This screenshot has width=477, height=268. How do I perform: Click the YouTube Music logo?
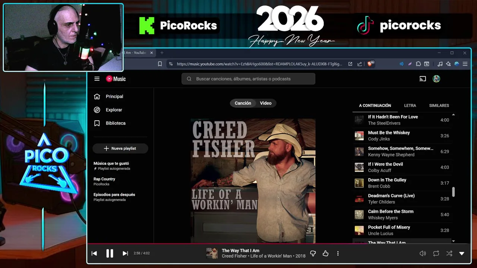click(x=116, y=79)
